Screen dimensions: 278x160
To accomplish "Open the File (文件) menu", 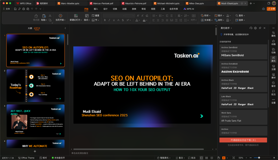I will click(x=6, y=9).
